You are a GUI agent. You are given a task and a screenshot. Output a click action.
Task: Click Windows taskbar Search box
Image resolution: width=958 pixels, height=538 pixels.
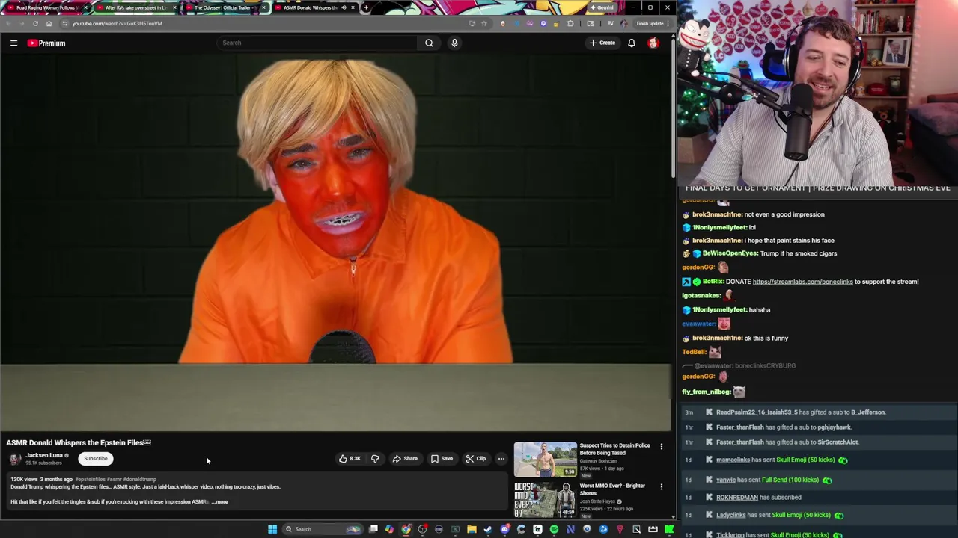pyautogui.click(x=323, y=529)
